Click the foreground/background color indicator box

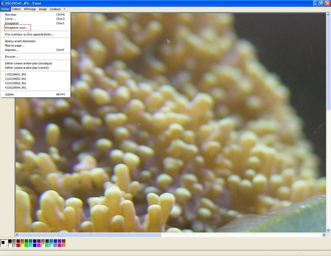(x=4, y=243)
